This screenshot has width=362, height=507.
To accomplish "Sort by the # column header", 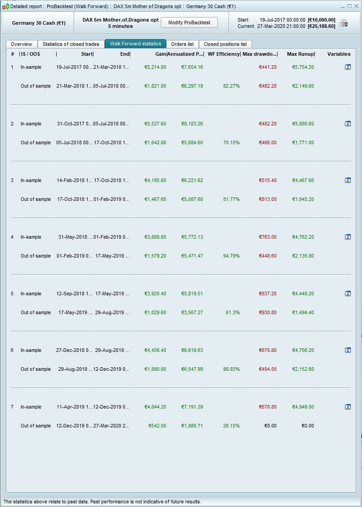I will point(13,54).
